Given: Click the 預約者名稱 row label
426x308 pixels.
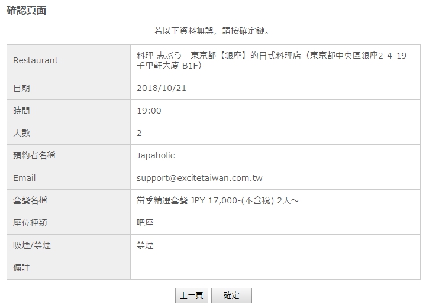Looking at the screenshot, I should 34,155.
